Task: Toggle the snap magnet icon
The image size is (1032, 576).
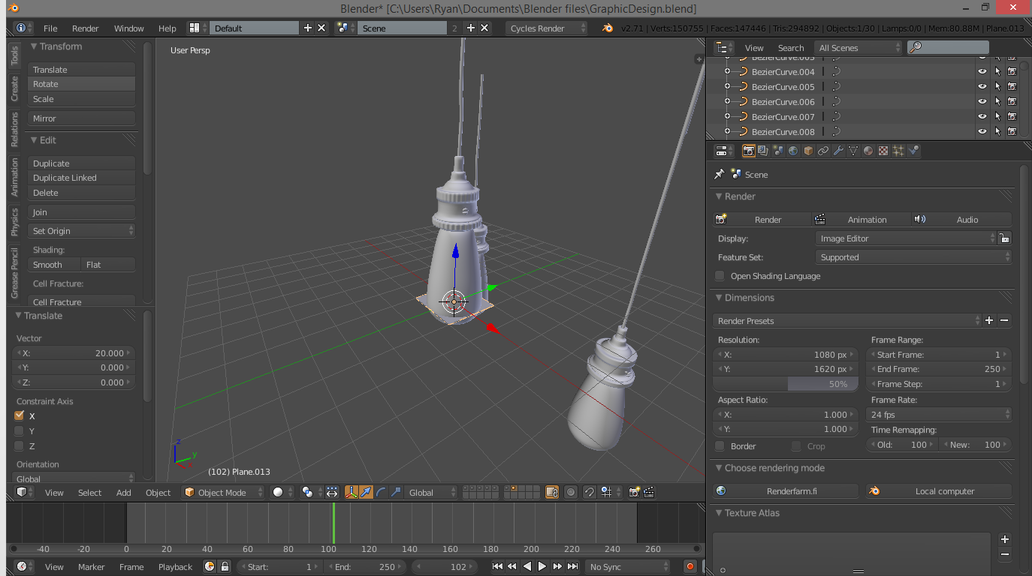Action: tap(590, 492)
